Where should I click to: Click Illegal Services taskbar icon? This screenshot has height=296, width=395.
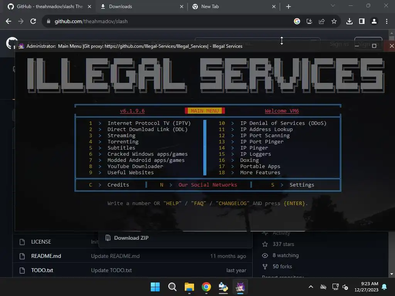pyautogui.click(x=240, y=287)
